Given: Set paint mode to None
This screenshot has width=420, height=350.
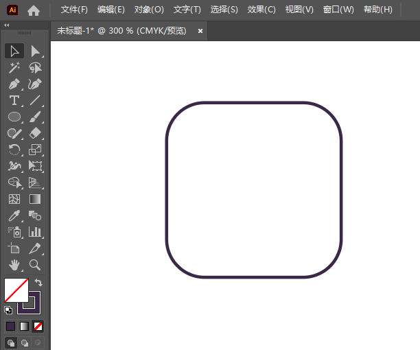Looking at the screenshot, I should pyautogui.click(x=38, y=326).
